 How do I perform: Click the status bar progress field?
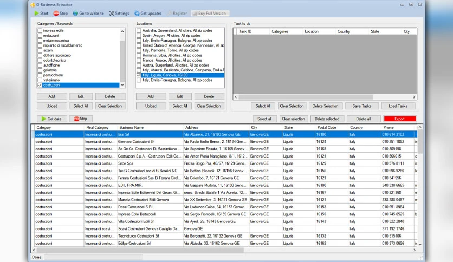(93, 257)
